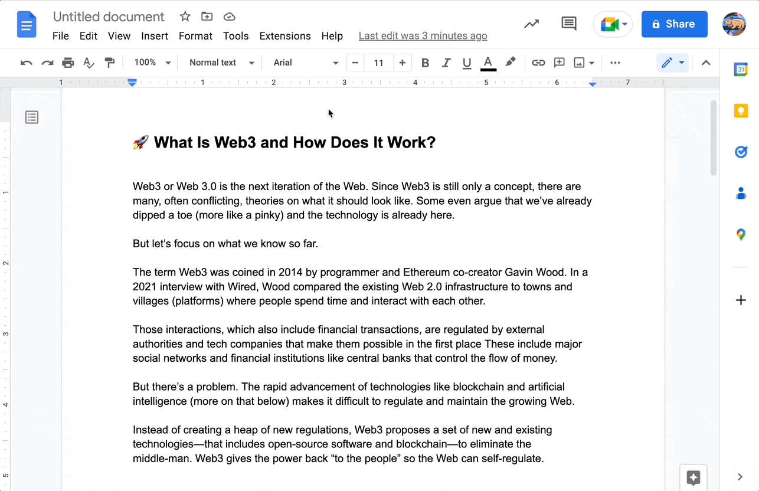
Task: Toggle italic formatting
Action: pos(446,62)
